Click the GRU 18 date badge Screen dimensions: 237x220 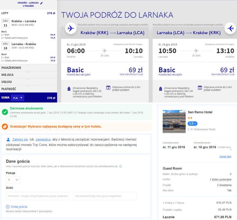5,46
